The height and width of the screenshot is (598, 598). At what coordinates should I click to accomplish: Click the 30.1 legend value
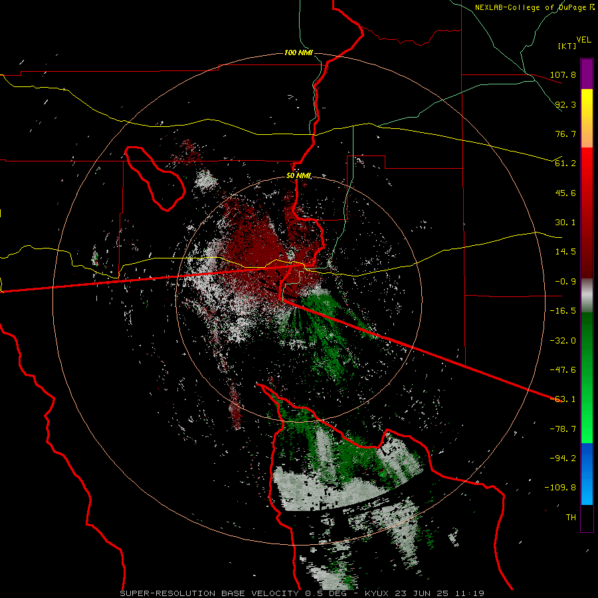click(x=565, y=223)
